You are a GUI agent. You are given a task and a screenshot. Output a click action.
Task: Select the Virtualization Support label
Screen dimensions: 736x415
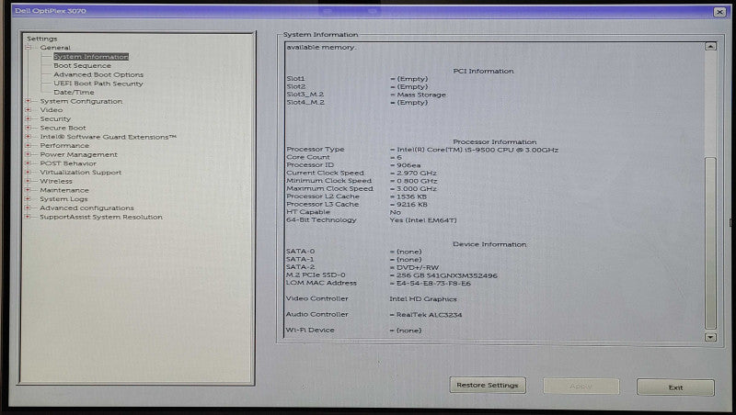pos(81,173)
